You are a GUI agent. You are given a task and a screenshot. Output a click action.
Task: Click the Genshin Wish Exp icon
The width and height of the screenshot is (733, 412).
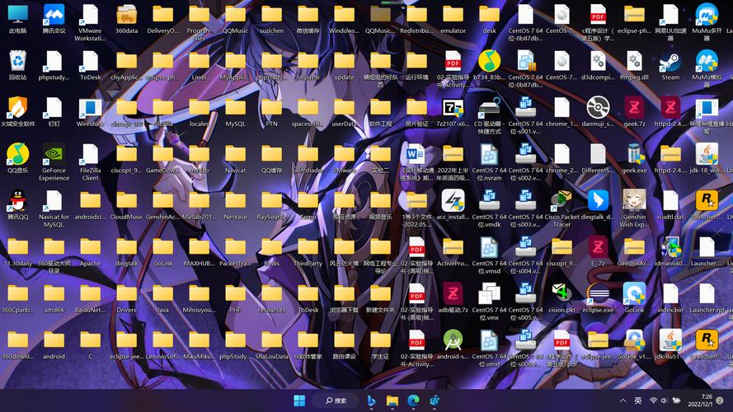tap(634, 208)
